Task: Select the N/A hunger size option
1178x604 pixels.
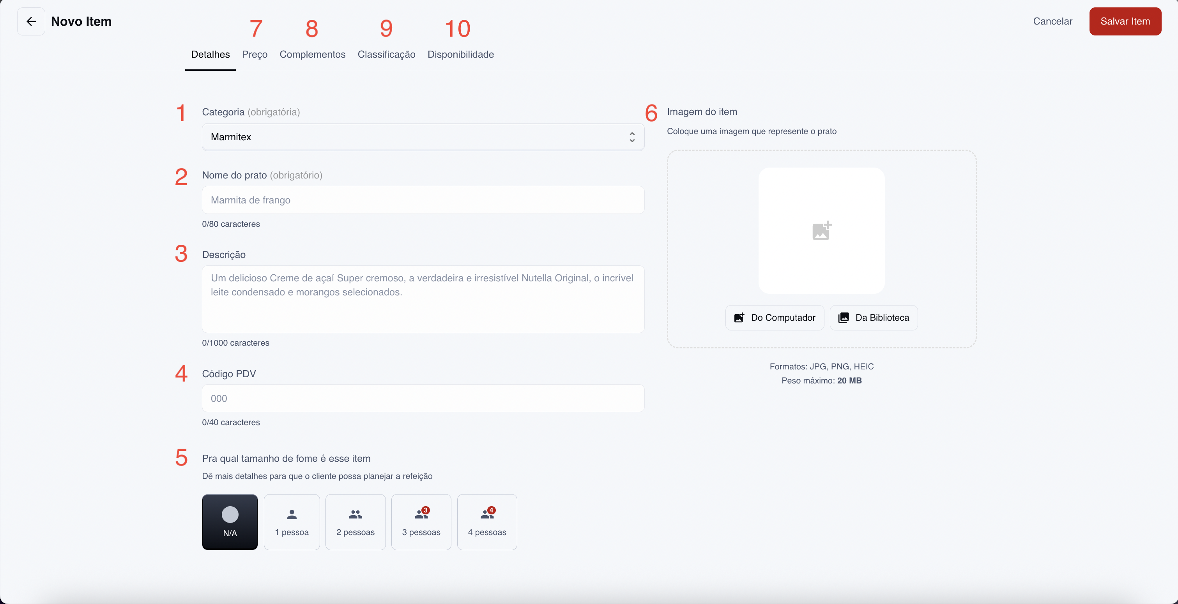Action: [230, 522]
